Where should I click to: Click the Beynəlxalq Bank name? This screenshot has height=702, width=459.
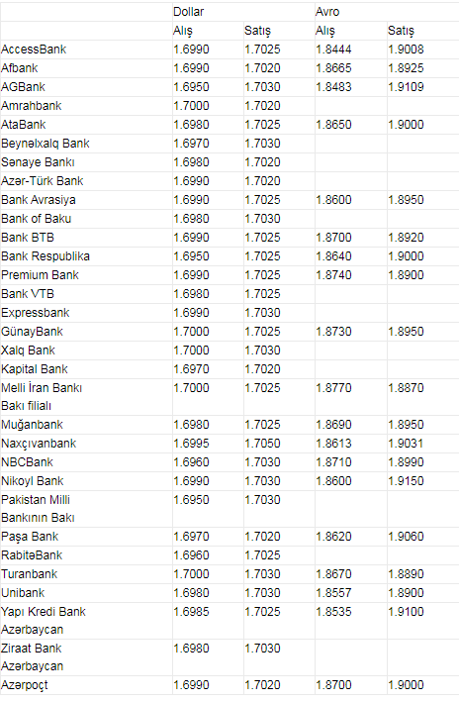[46, 144]
